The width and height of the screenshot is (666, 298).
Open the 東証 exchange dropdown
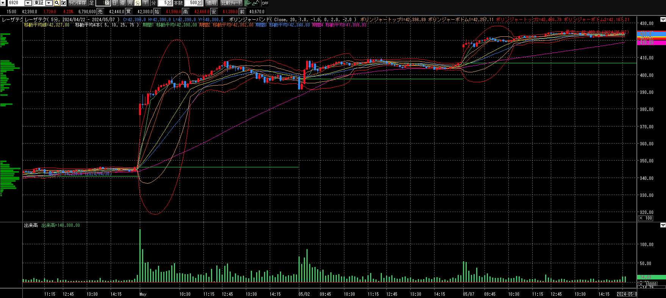49,3
